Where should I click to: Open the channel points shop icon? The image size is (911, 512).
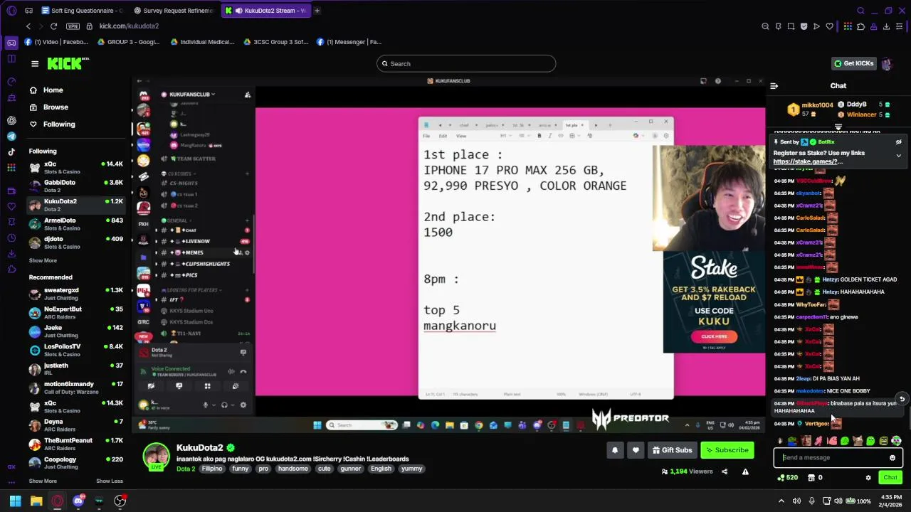pos(811,478)
